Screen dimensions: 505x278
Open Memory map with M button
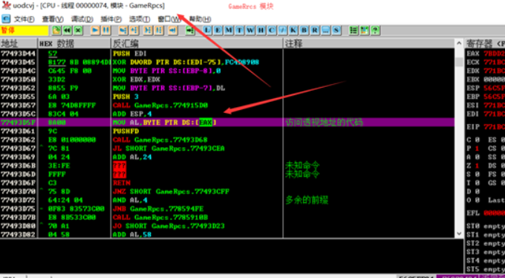click(229, 30)
